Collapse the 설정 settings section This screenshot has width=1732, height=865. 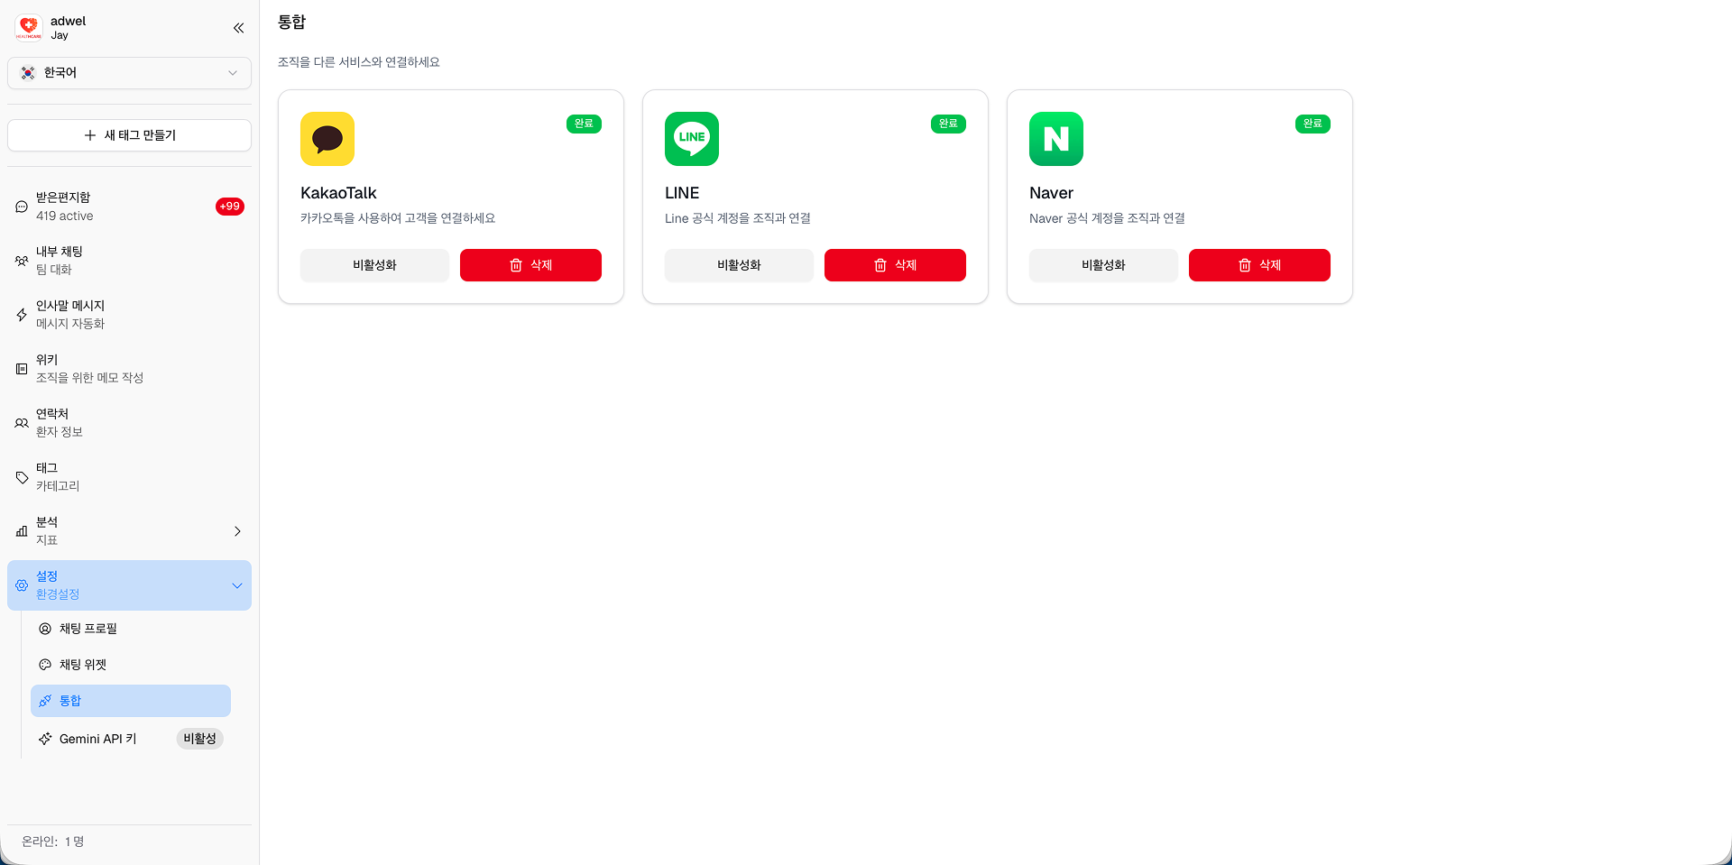click(x=237, y=584)
